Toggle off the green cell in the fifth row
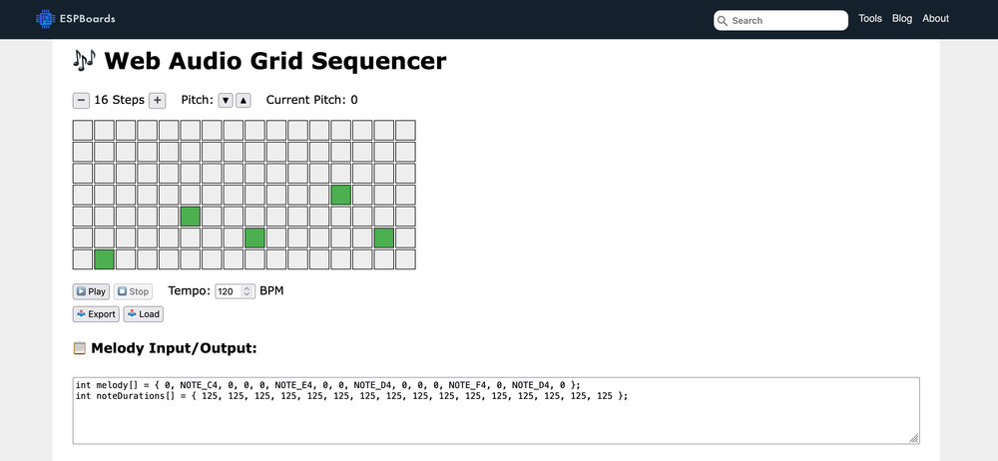The height and width of the screenshot is (461, 998). coord(190,217)
